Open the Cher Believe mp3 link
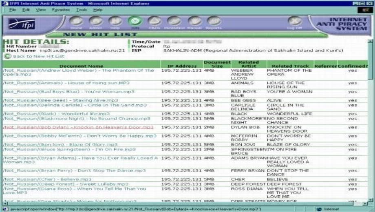 click(x=47, y=179)
